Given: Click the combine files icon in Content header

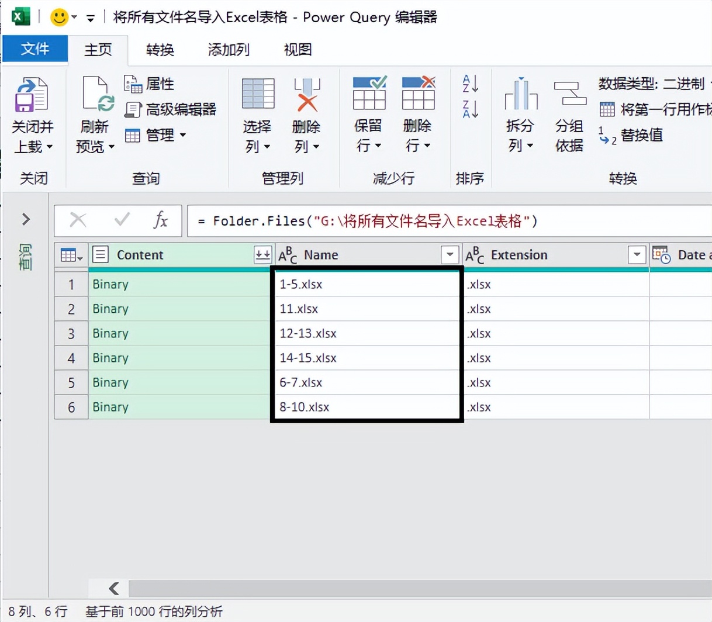Looking at the screenshot, I should [262, 254].
